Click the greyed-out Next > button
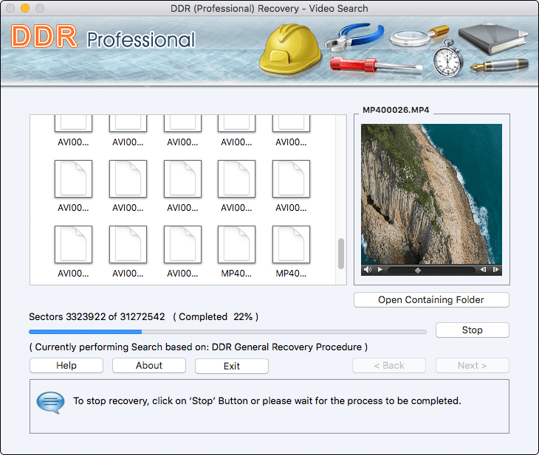The image size is (539, 455). [472, 365]
